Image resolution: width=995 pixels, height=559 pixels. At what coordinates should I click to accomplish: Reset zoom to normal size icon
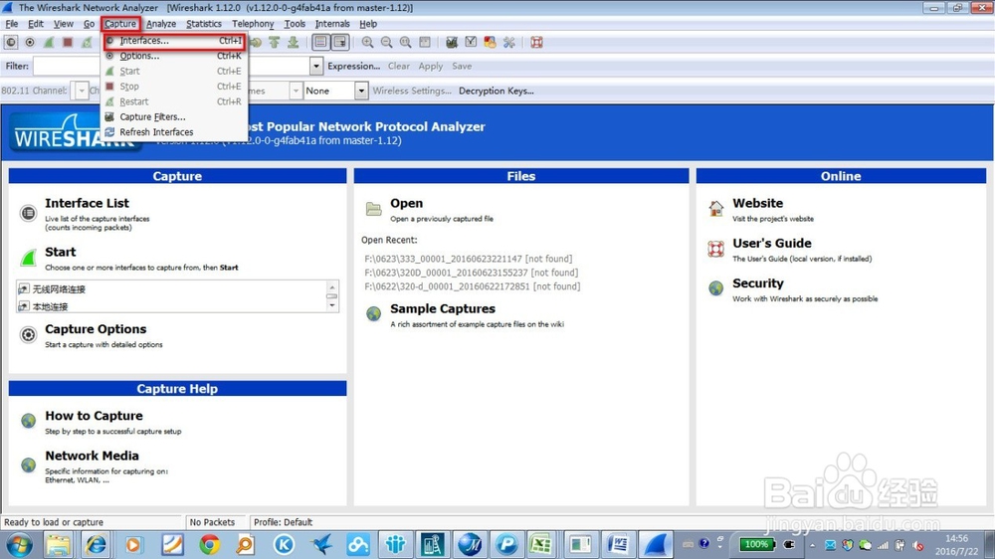pos(406,43)
